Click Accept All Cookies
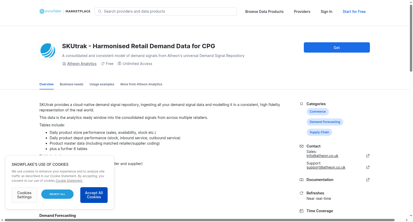 (94, 195)
